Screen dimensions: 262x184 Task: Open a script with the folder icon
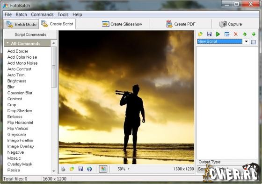pos(201,34)
